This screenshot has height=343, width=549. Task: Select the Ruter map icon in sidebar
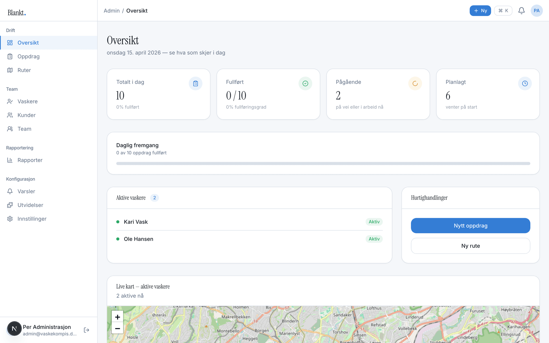[x=10, y=70]
